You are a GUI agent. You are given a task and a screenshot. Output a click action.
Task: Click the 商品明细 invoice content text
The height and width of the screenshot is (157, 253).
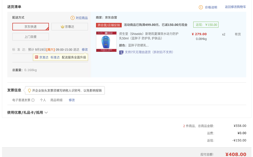(56, 100)
